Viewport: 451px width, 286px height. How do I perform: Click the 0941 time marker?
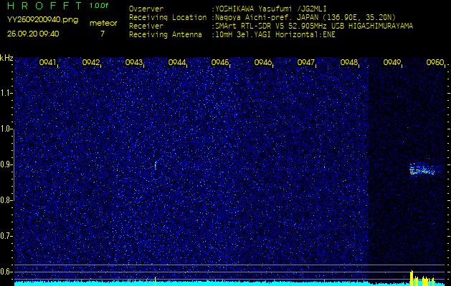pyautogui.click(x=48, y=62)
